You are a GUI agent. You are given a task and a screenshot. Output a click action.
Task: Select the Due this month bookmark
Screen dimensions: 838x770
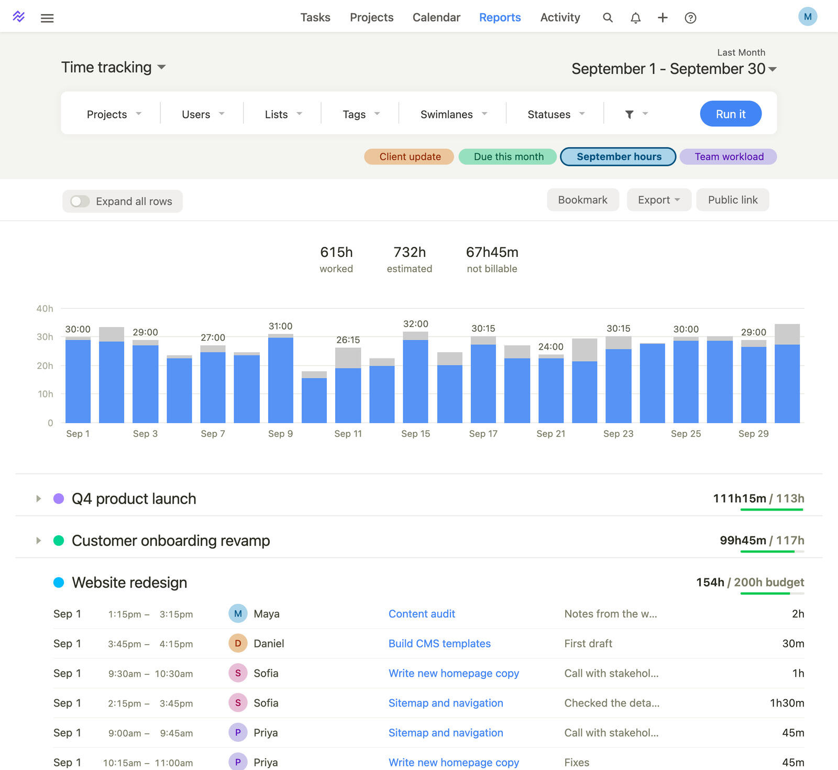(x=508, y=157)
